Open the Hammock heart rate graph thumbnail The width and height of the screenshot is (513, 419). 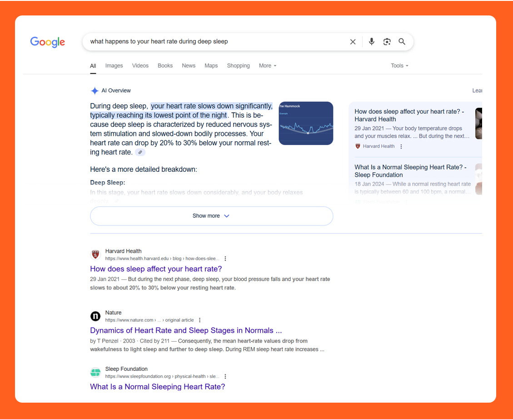pyautogui.click(x=306, y=123)
